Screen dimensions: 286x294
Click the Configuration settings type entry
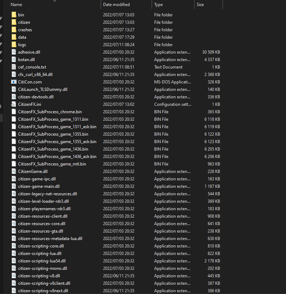173,104
